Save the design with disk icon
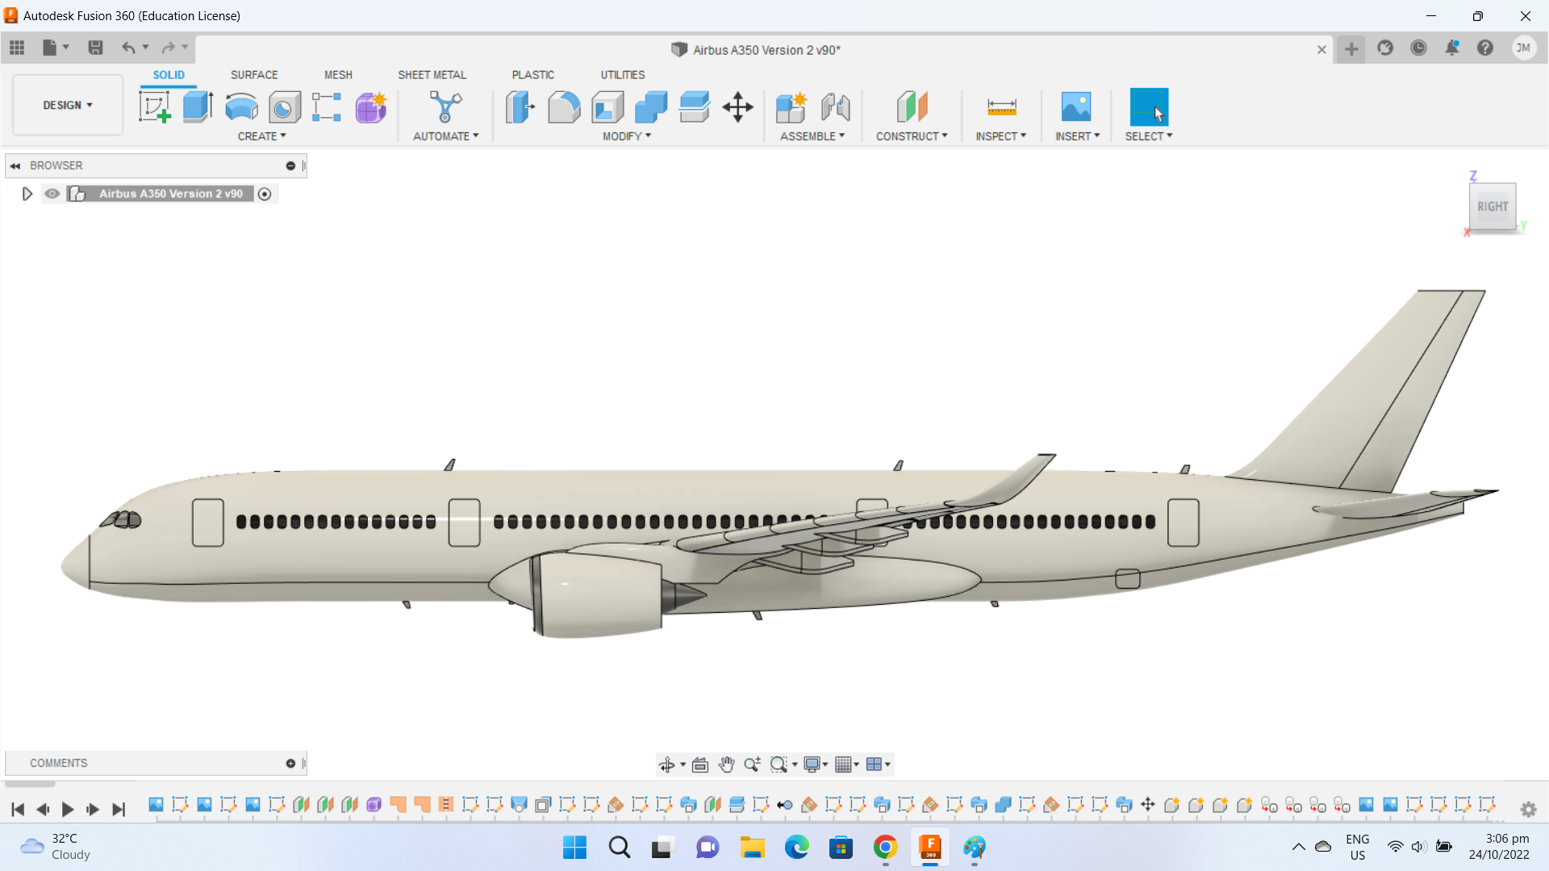The width and height of the screenshot is (1549, 871). click(x=95, y=48)
